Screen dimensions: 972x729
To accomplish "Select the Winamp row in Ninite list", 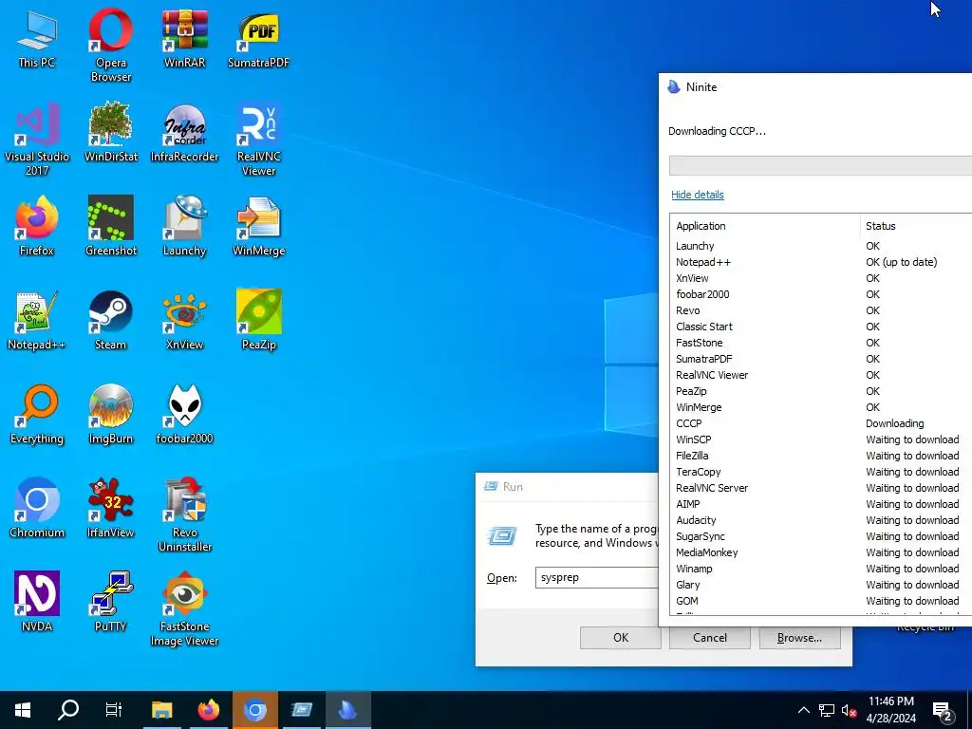I will coord(821,569).
